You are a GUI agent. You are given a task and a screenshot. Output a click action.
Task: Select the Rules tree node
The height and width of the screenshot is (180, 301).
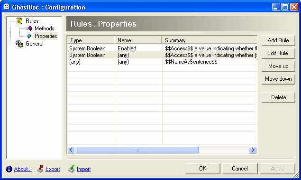(x=32, y=21)
